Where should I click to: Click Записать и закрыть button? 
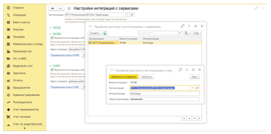123,77
